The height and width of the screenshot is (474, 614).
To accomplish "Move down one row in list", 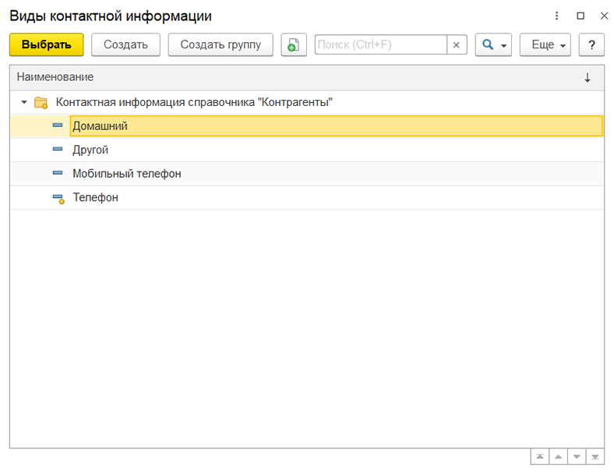I will click(577, 457).
